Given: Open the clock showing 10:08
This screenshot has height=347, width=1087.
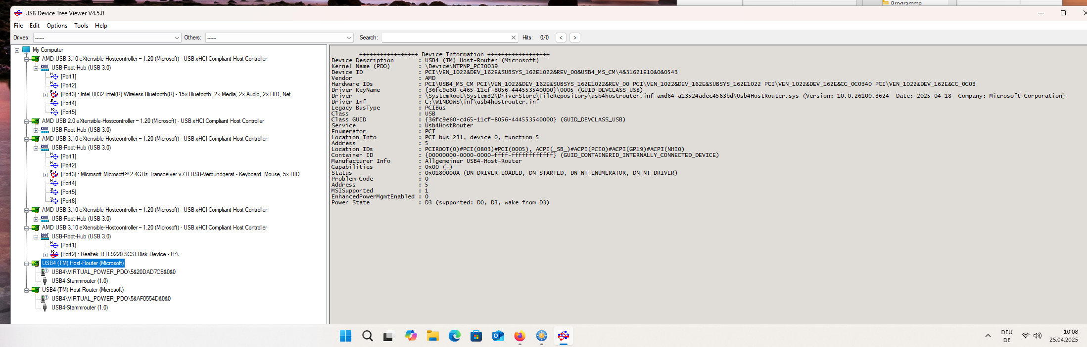Looking at the screenshot, I should coord(1064,336).
